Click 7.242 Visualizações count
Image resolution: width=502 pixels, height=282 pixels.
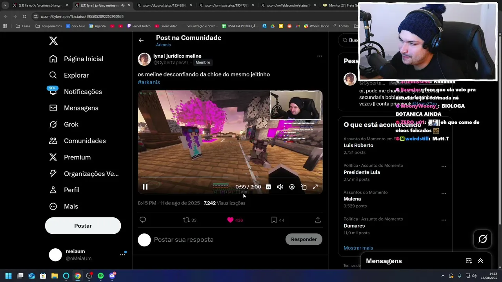tap(224, 203)
